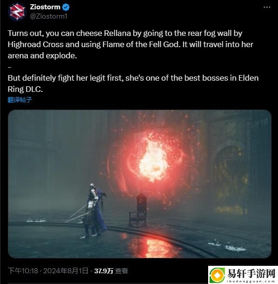Screen dimensions: 278x284
Task: Click the fiery explosion in the image
Action: coord(153,159)
